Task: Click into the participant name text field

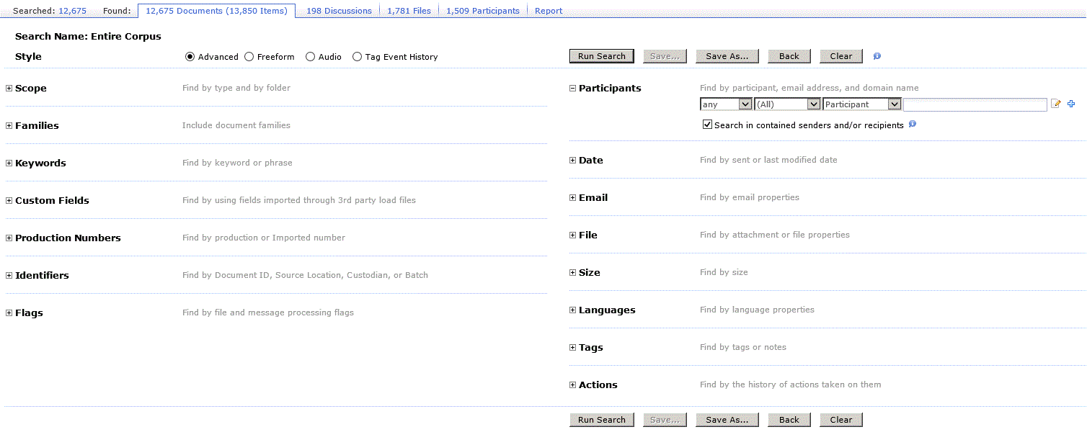Action: pos(975,104)
